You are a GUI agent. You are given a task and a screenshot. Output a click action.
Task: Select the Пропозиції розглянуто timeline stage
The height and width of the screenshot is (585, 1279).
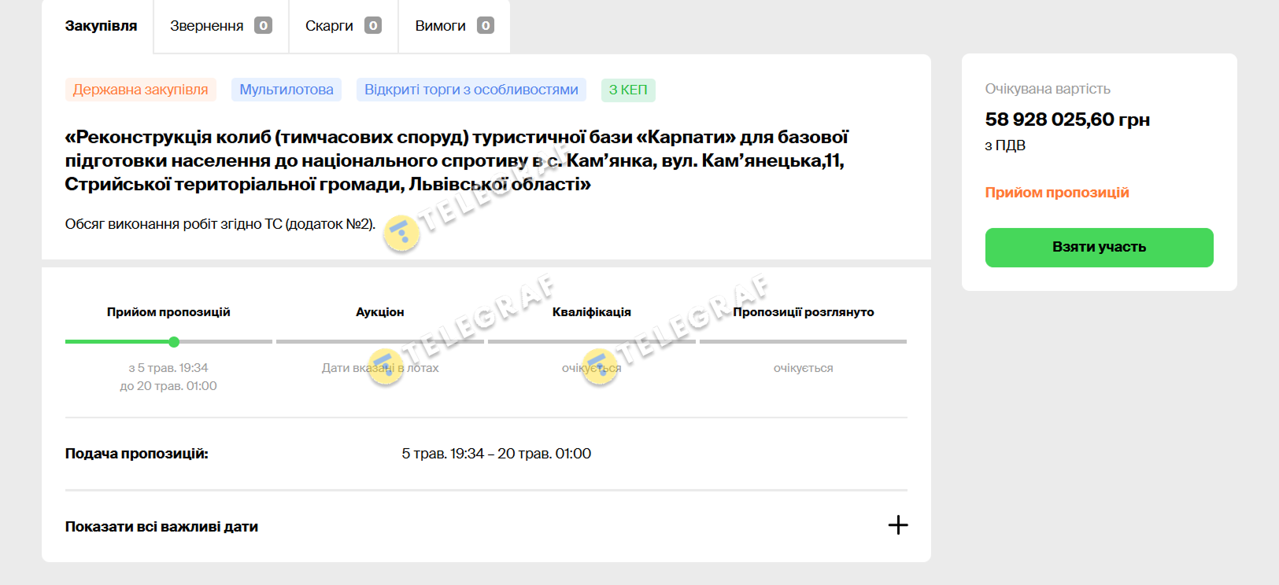(x=803, y=312)
